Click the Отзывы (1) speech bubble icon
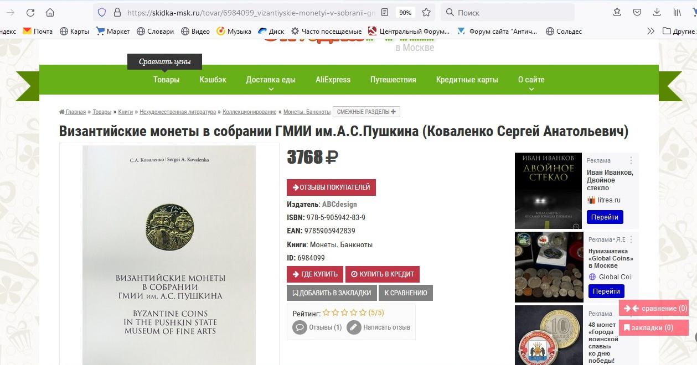Viewport: 697px width, 365px height. coord(300,327)
